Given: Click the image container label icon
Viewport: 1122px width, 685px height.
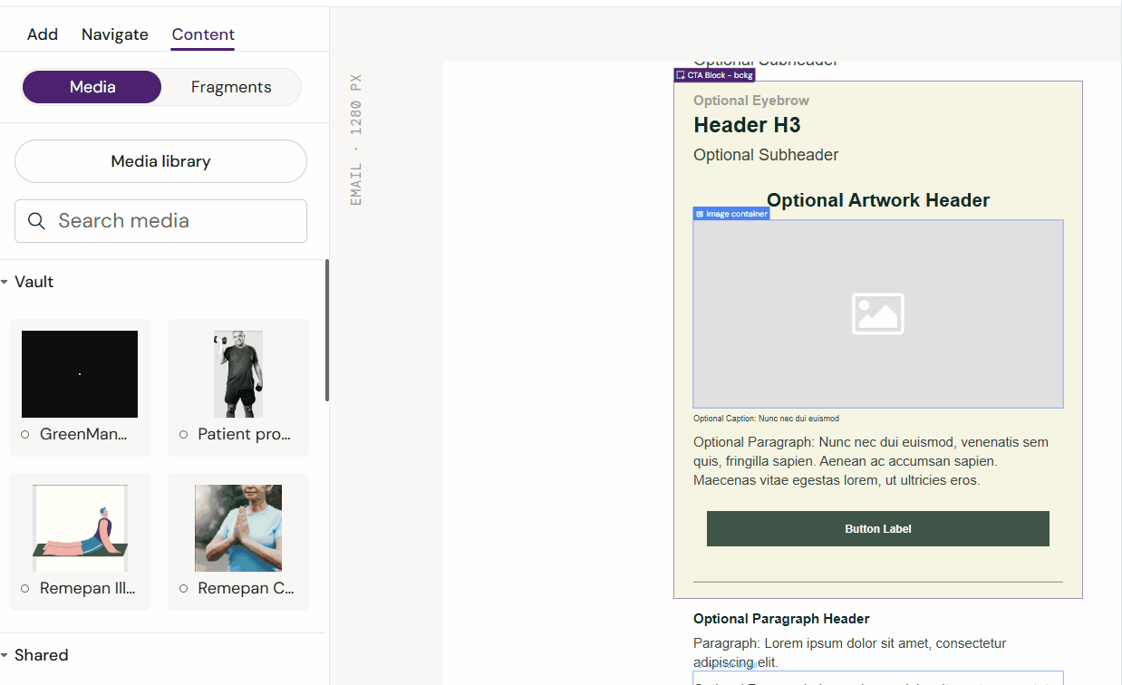Looking at the screenshot, I should pos(700,214).
